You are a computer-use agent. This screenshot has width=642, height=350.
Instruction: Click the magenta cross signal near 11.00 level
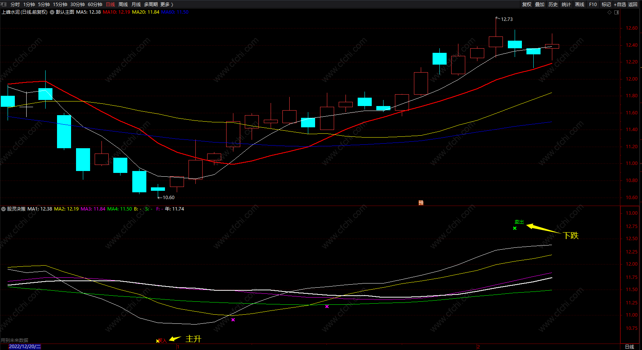point(233,320)
